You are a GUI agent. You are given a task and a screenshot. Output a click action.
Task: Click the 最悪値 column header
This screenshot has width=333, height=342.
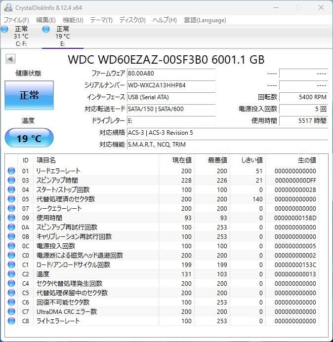212,160
